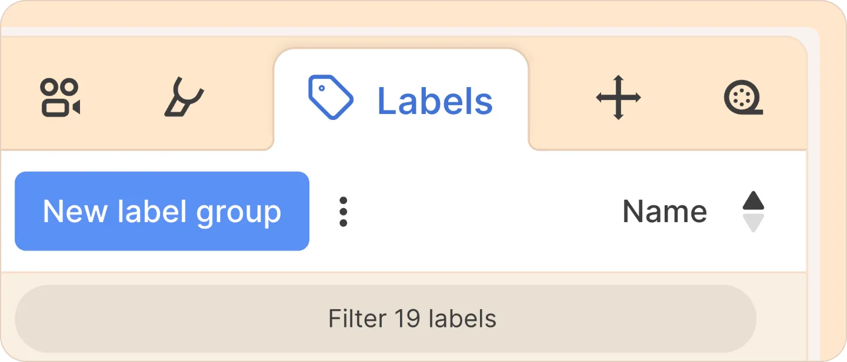Click the blue tag icon

pyautogui.click(x=331, y=98)
